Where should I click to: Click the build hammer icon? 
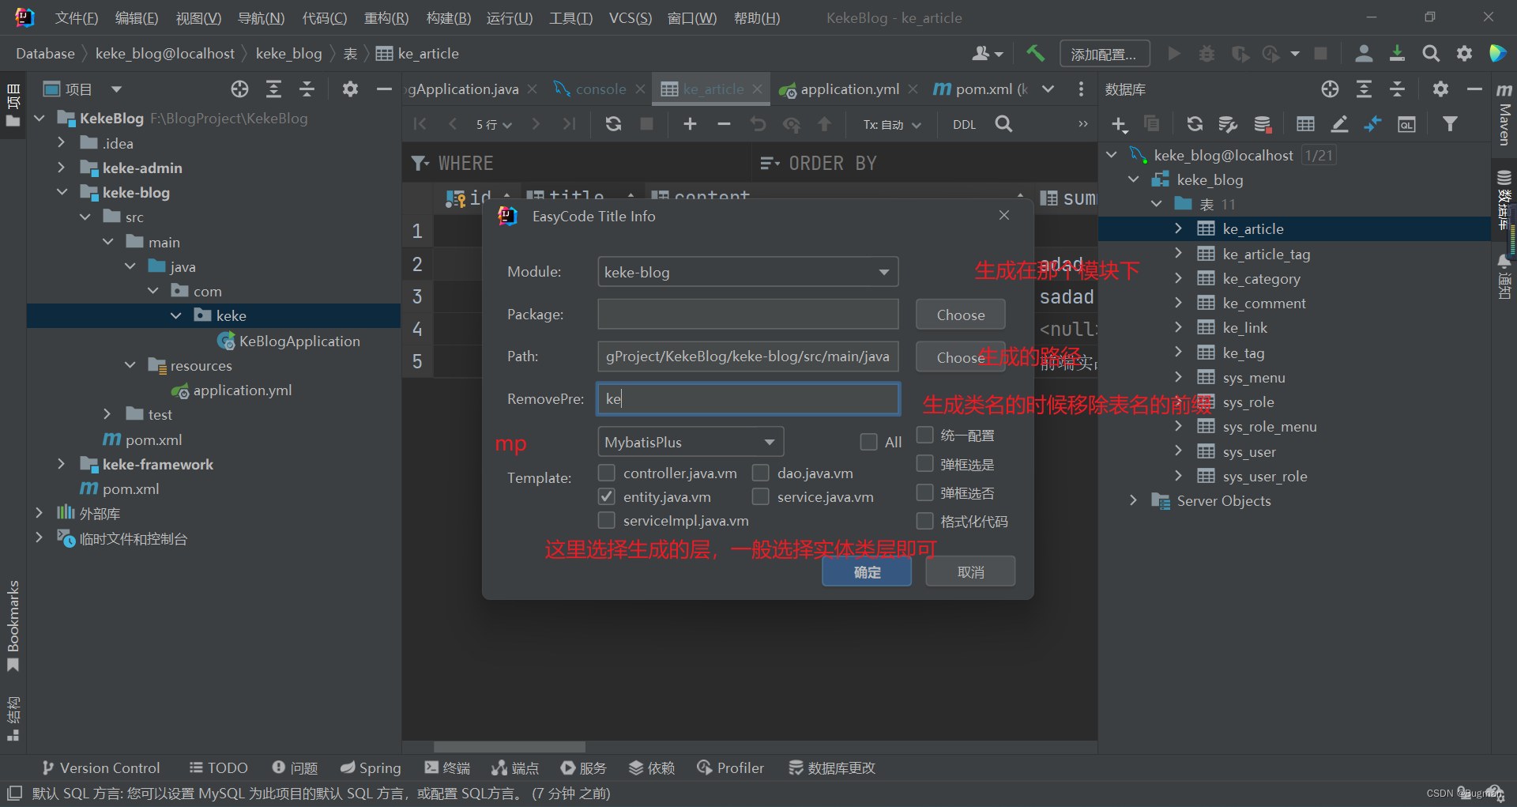[x=1035, y=53]
